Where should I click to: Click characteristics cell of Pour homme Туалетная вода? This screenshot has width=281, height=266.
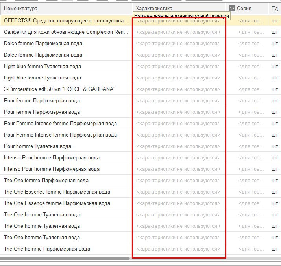click(178, 146)
